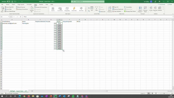This screenshot has width=174, height=98.
Task: Toggle the AutoSave switch
Action: click(9, 2)
